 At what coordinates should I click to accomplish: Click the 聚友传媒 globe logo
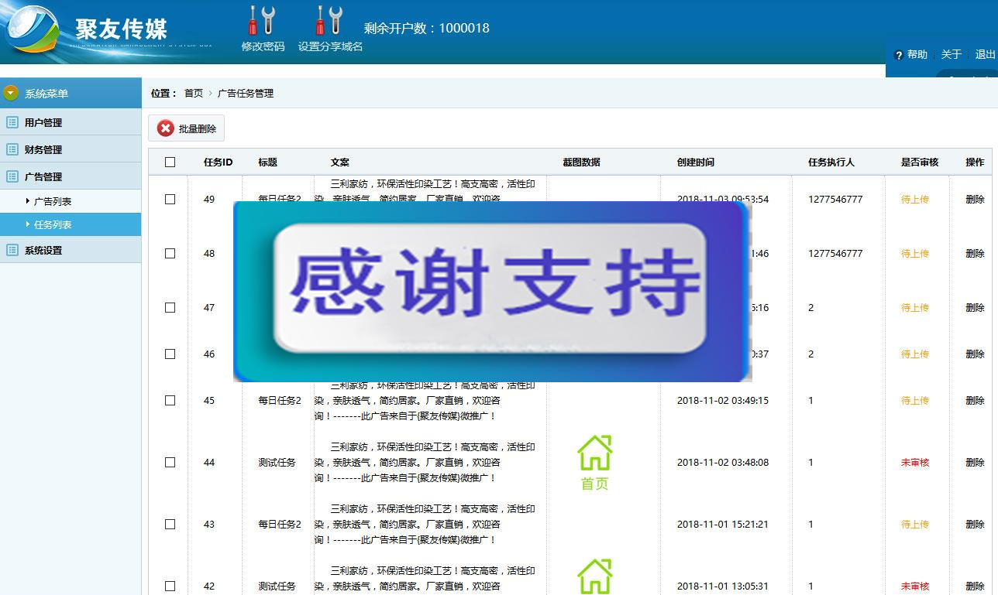[x=32, y=28]
